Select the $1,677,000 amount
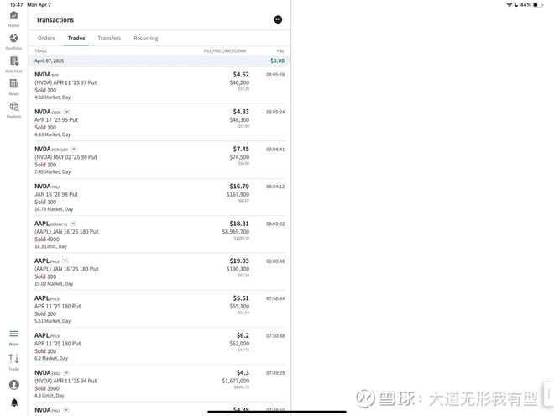The height and width of the screenshot is (416, 554). coord(236,381)
